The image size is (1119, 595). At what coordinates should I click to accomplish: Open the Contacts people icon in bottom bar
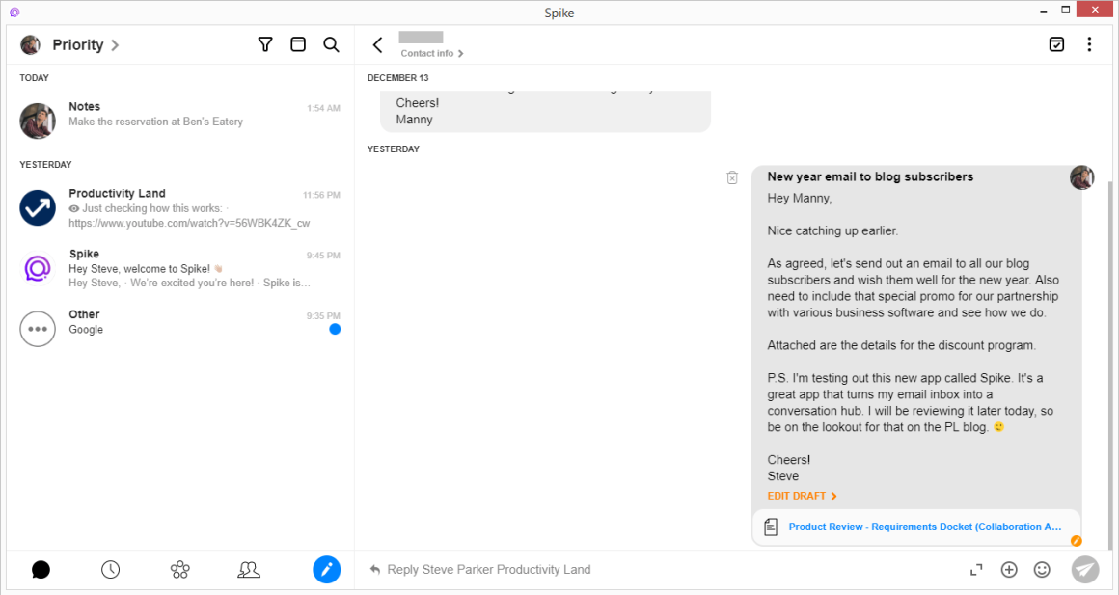(249, 569)
